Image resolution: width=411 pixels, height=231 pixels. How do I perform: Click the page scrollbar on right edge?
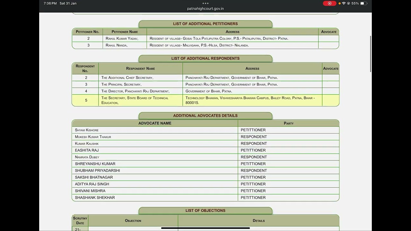click(x=371, y=54)
